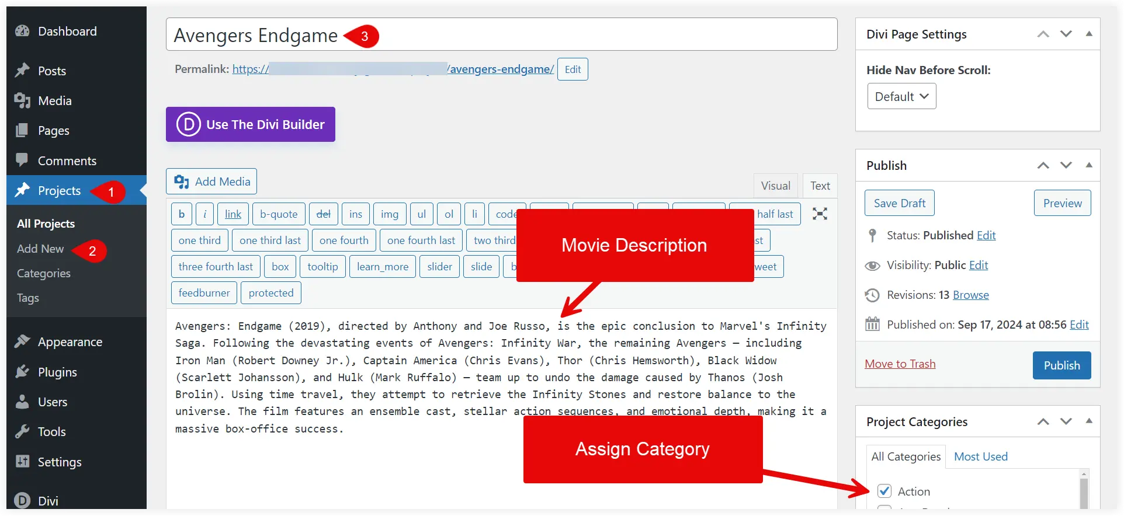The width and height of the screenshot is (1124, 516).
Task: Click the Settings sliders icon
Action: [x=22, y=462]
